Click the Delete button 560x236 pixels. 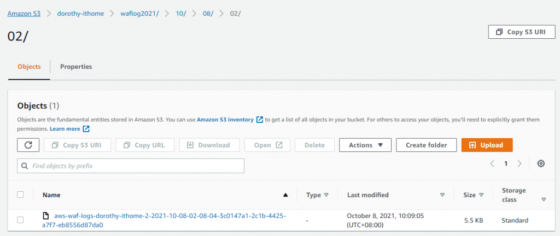pyautogui.click(x=314, y=145)
